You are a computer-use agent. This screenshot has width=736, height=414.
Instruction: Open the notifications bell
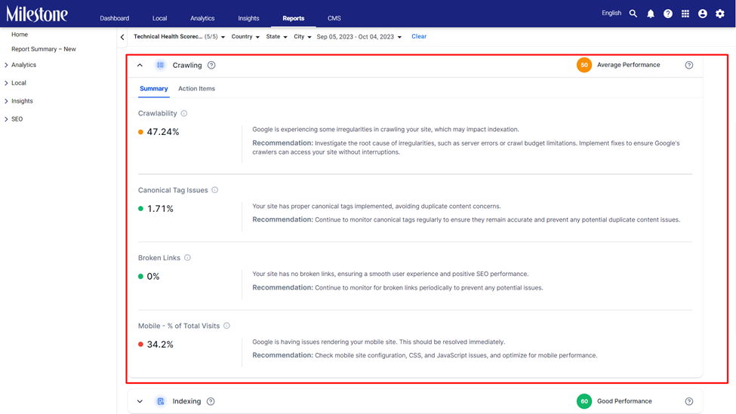point(651,14)
